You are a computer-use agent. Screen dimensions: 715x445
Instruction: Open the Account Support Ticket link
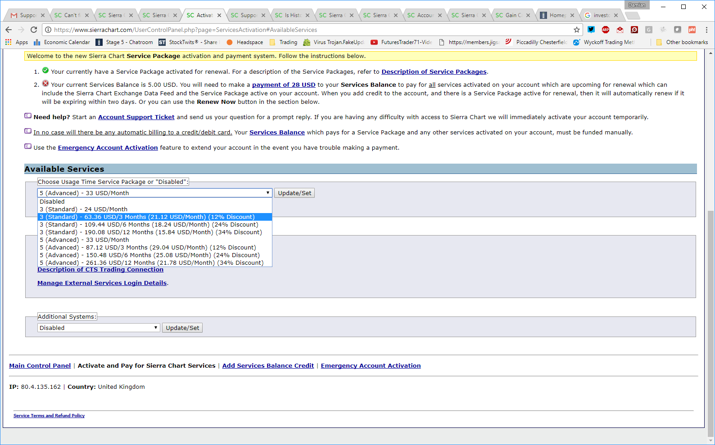tap(136, 117)
